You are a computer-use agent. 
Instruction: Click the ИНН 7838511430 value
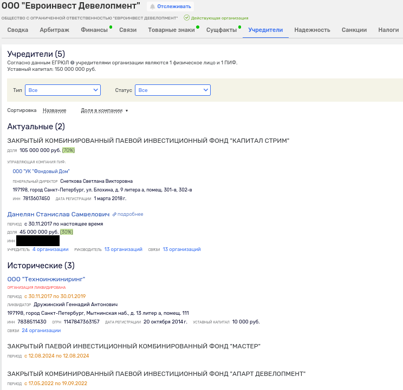tap(32, 322)
